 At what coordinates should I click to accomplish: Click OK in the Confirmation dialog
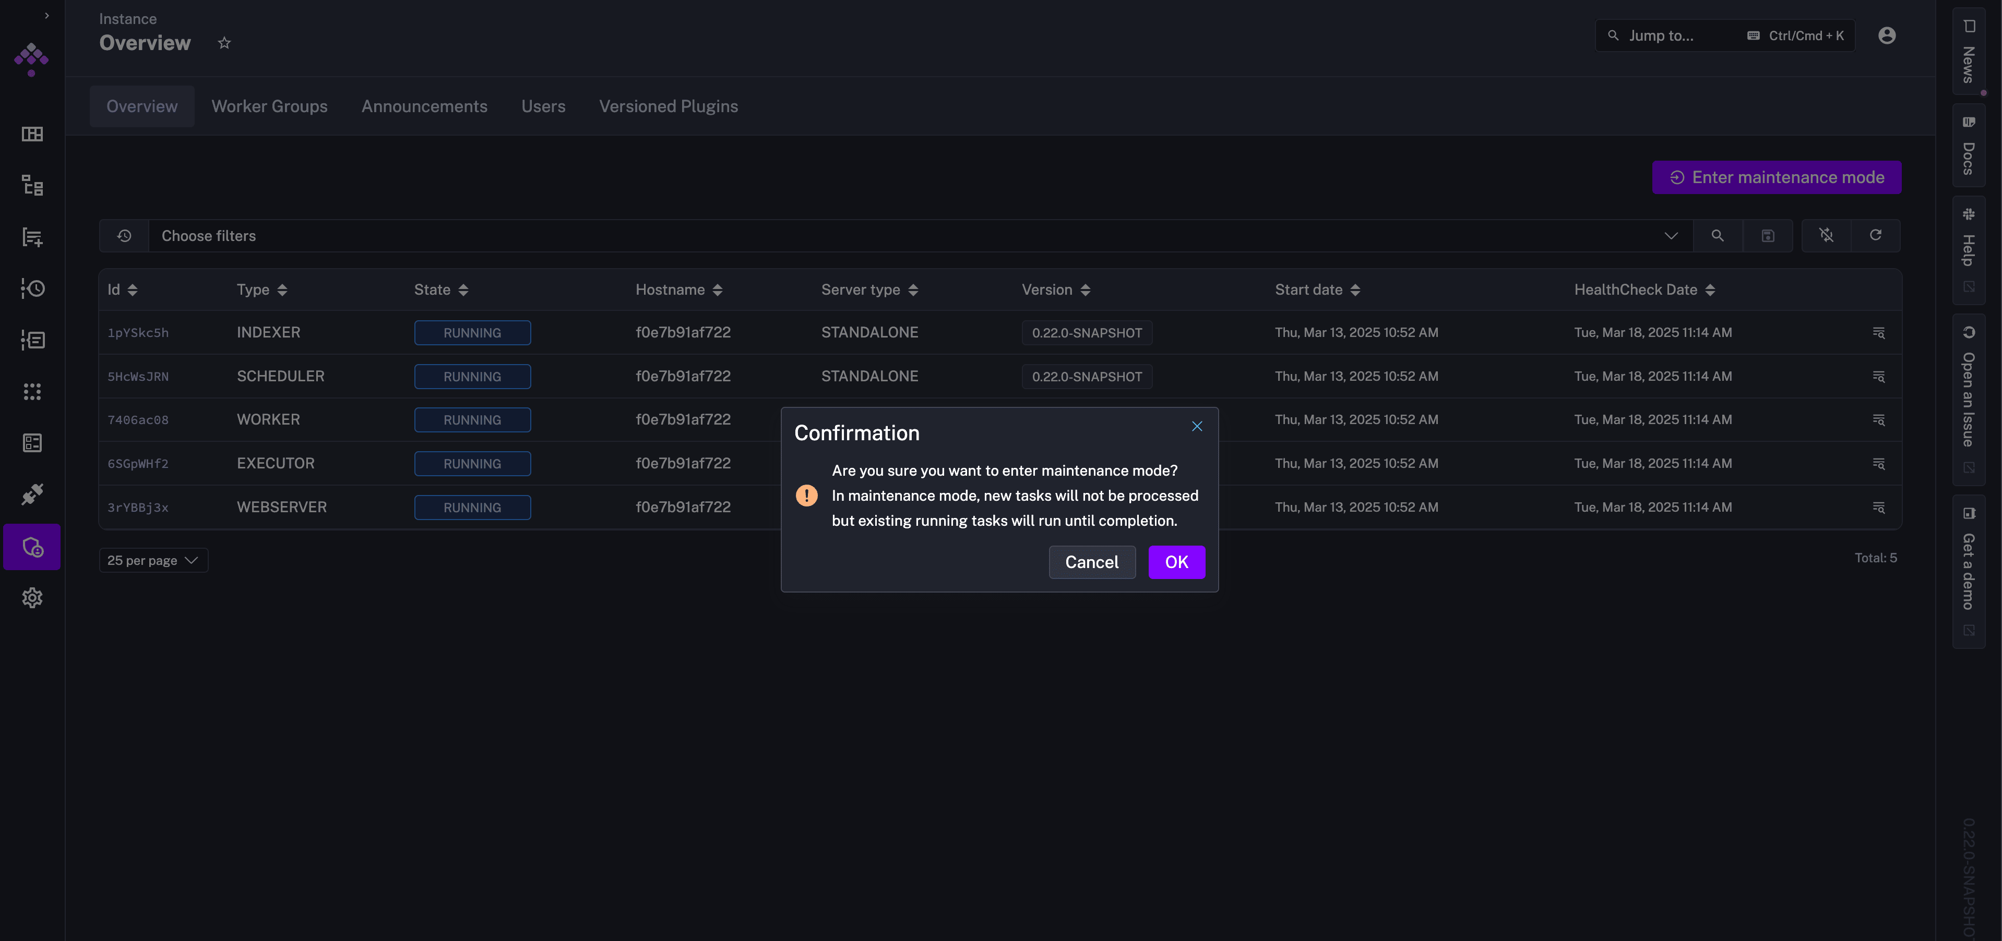tap(1176, 562)
